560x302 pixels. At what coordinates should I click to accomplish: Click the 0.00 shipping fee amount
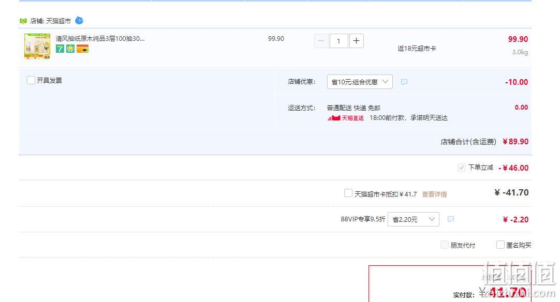pyautogui.click(x=521, y=108)
